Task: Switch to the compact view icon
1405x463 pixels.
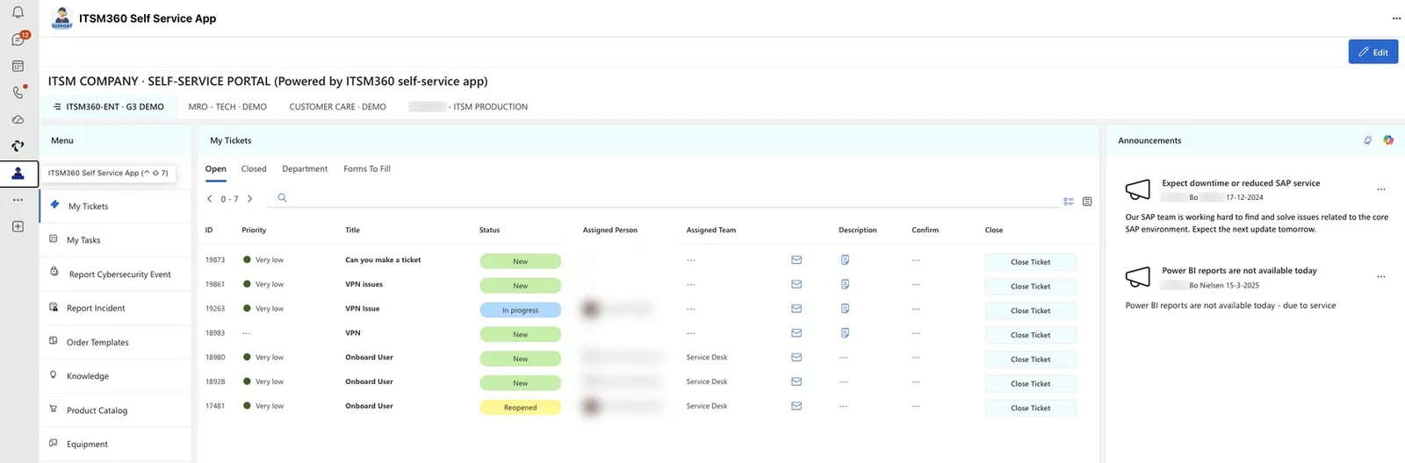Action: [1087, 202]
